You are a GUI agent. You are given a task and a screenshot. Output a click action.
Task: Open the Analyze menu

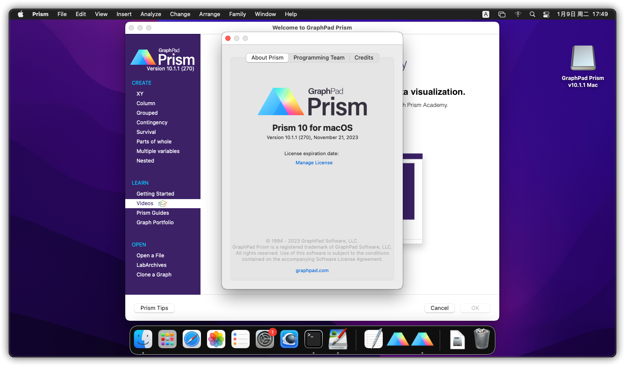(151, 14)
